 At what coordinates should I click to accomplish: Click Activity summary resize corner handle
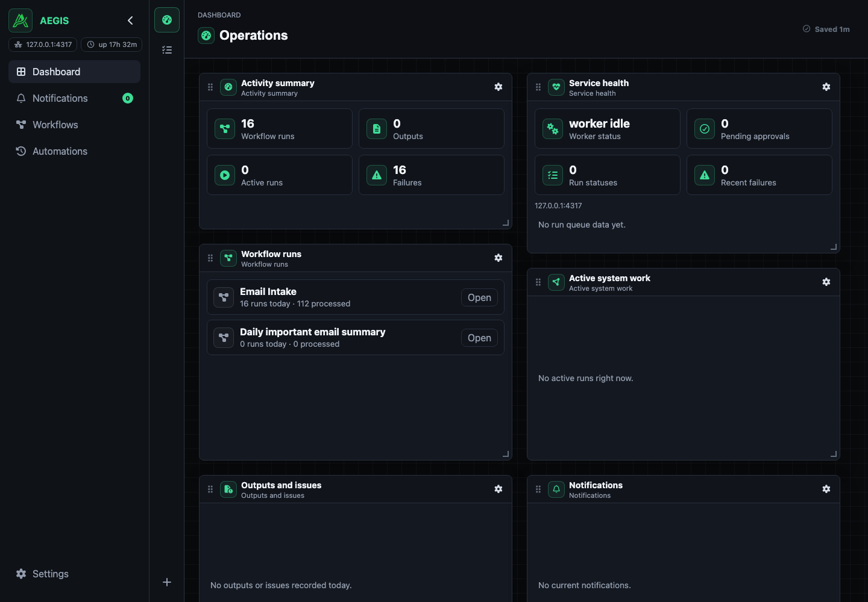click(x=506, y=223)
